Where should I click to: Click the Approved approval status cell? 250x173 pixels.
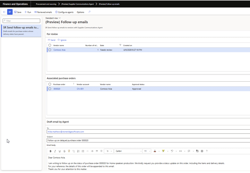(136, 89)
